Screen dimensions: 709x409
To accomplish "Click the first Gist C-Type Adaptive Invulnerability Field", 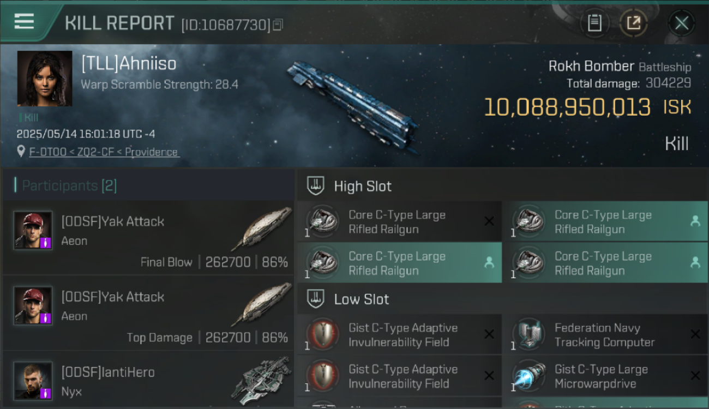I will pos(399,335).
